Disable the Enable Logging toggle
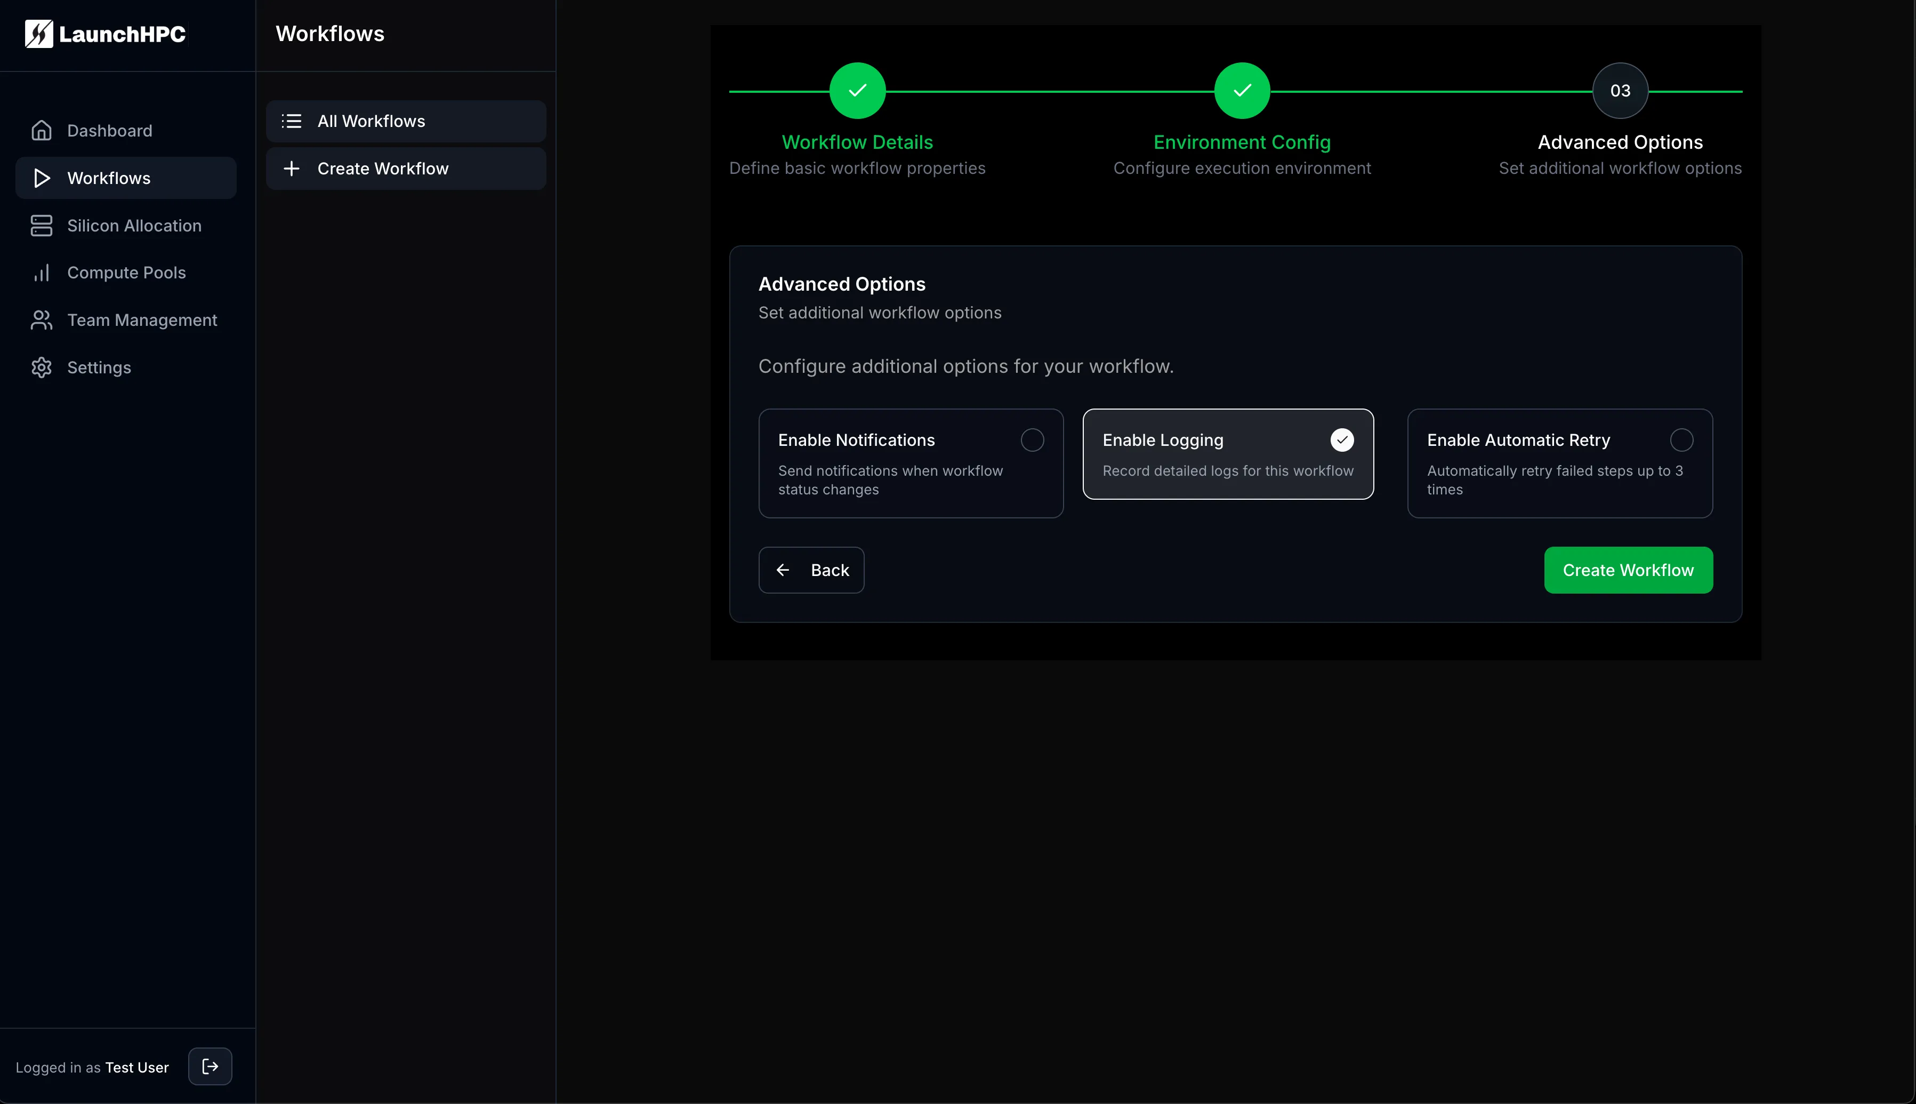The width and height of the screenshot is (1916, 1104). click(x=1341, y=440)
